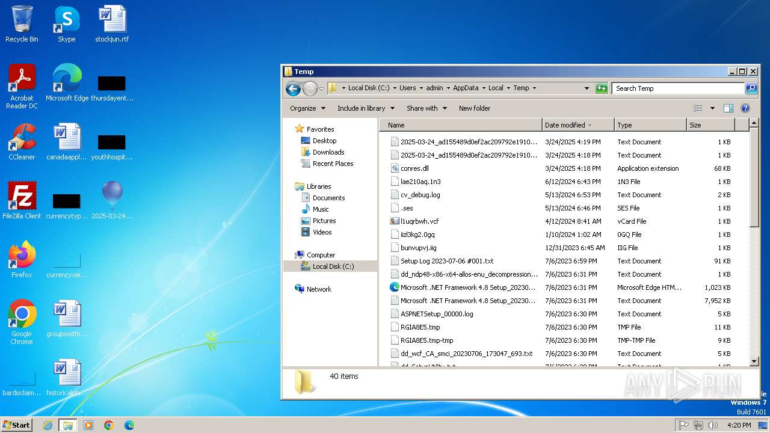Select the conres.dll file
The image size is (770, 433).
(414, 168)
